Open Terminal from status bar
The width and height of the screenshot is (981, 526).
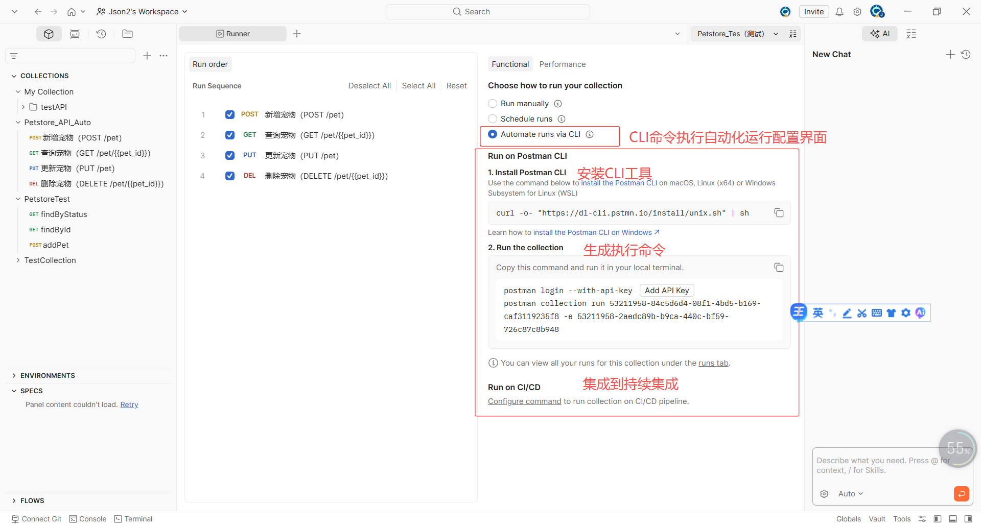click(133, 519)
